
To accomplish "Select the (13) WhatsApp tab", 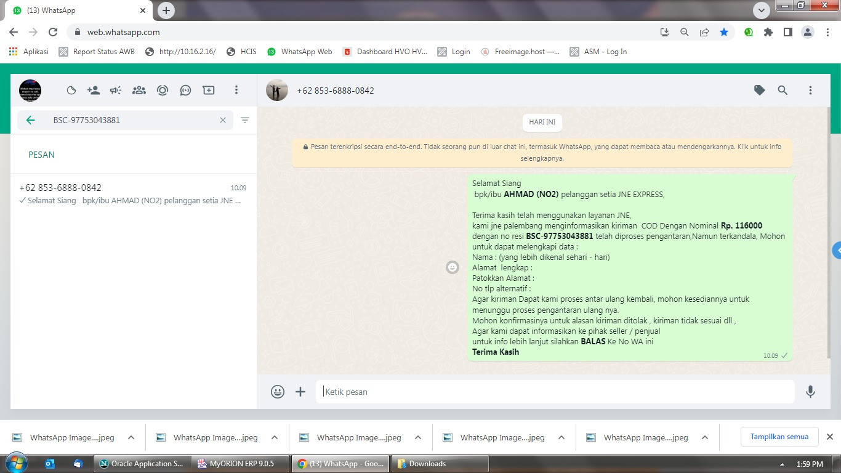I will pos(78,10).
